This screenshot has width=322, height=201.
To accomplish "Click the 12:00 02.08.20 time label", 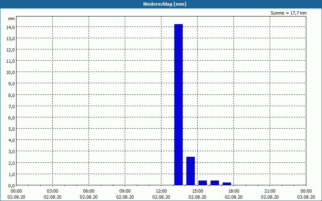I will pyautogui.click(x=161, y=194).
